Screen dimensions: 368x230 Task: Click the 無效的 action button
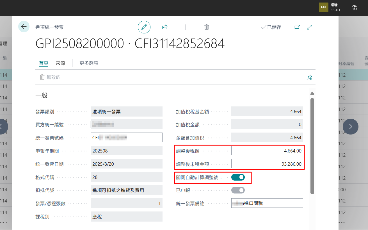50,77
